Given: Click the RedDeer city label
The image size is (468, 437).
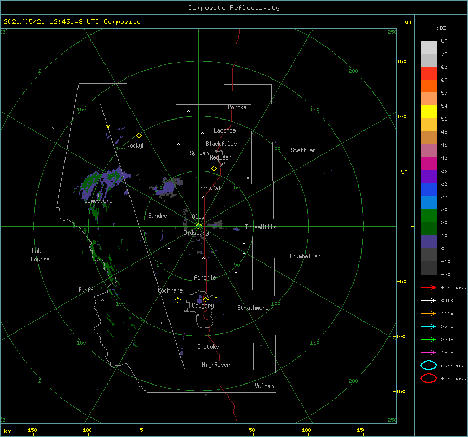Looking at the screenshot, I should 220,157.
